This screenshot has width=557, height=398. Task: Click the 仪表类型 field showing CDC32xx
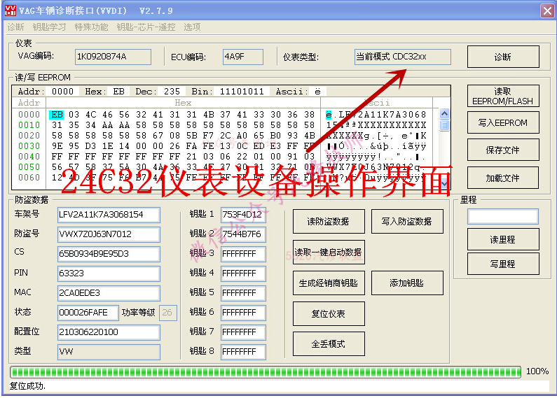(402, 57)
